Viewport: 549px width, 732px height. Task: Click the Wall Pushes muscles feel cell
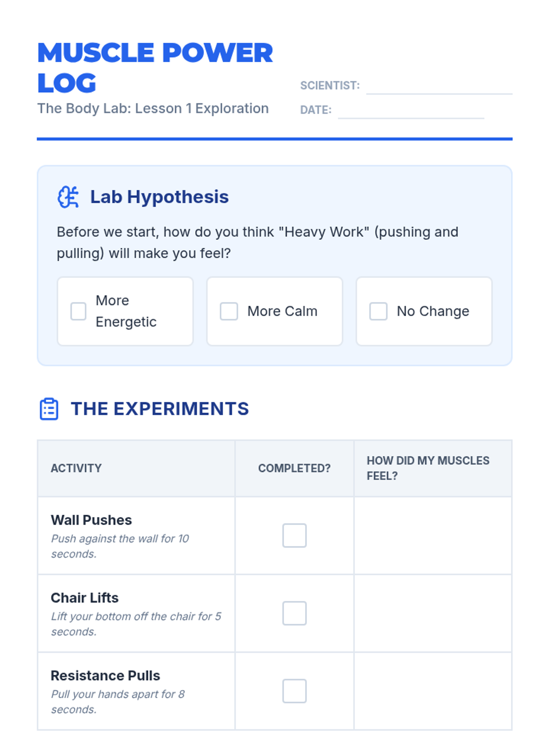[433, 535]
